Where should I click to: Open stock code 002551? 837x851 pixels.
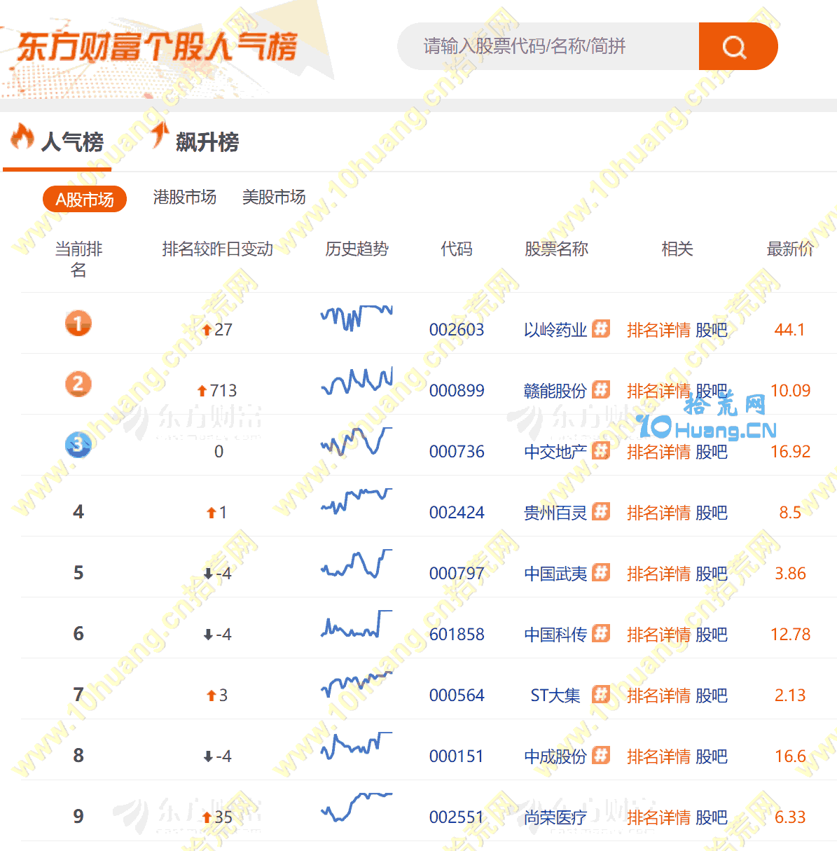point(457,817)
